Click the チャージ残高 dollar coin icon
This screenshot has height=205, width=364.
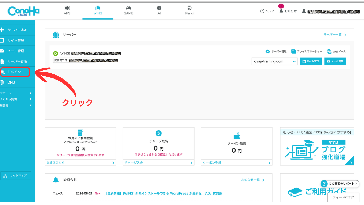159,133
